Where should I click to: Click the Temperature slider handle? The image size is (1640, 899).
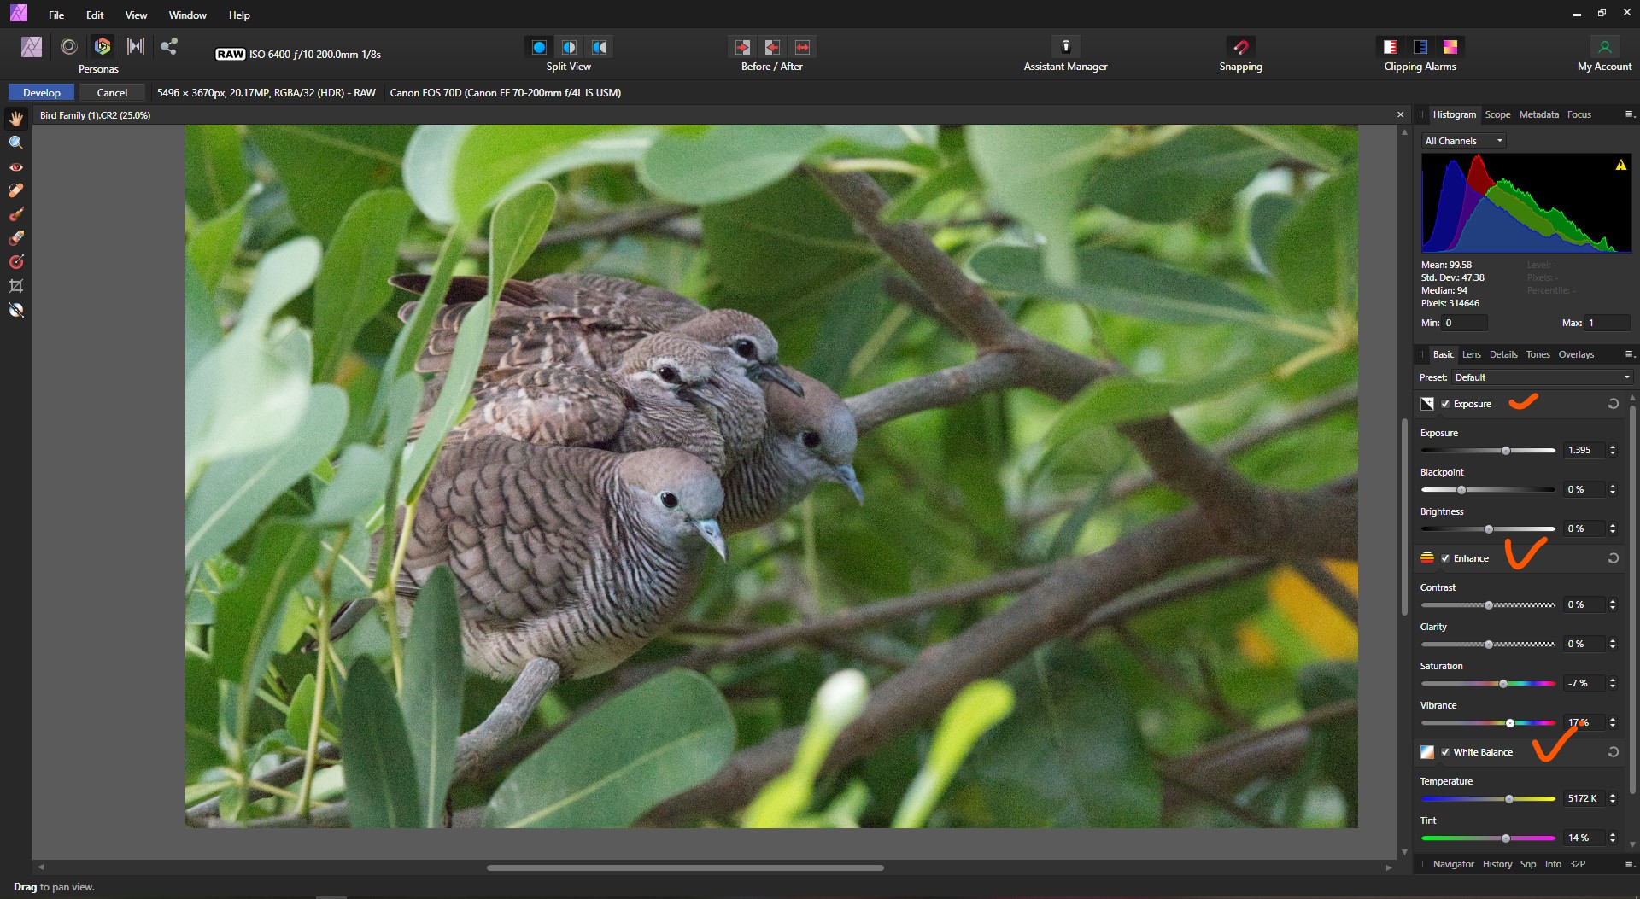pyautogui.click(x=1509, y=799)
